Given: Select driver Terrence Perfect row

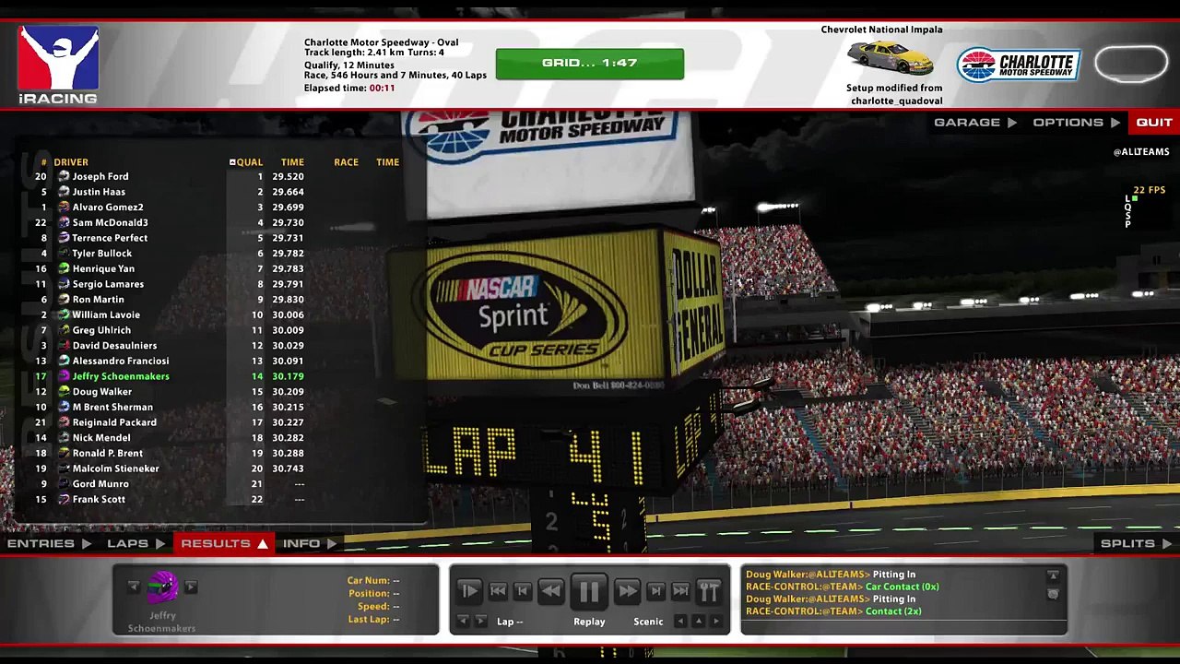Looking at the screenshot, I should pos(171,238).
